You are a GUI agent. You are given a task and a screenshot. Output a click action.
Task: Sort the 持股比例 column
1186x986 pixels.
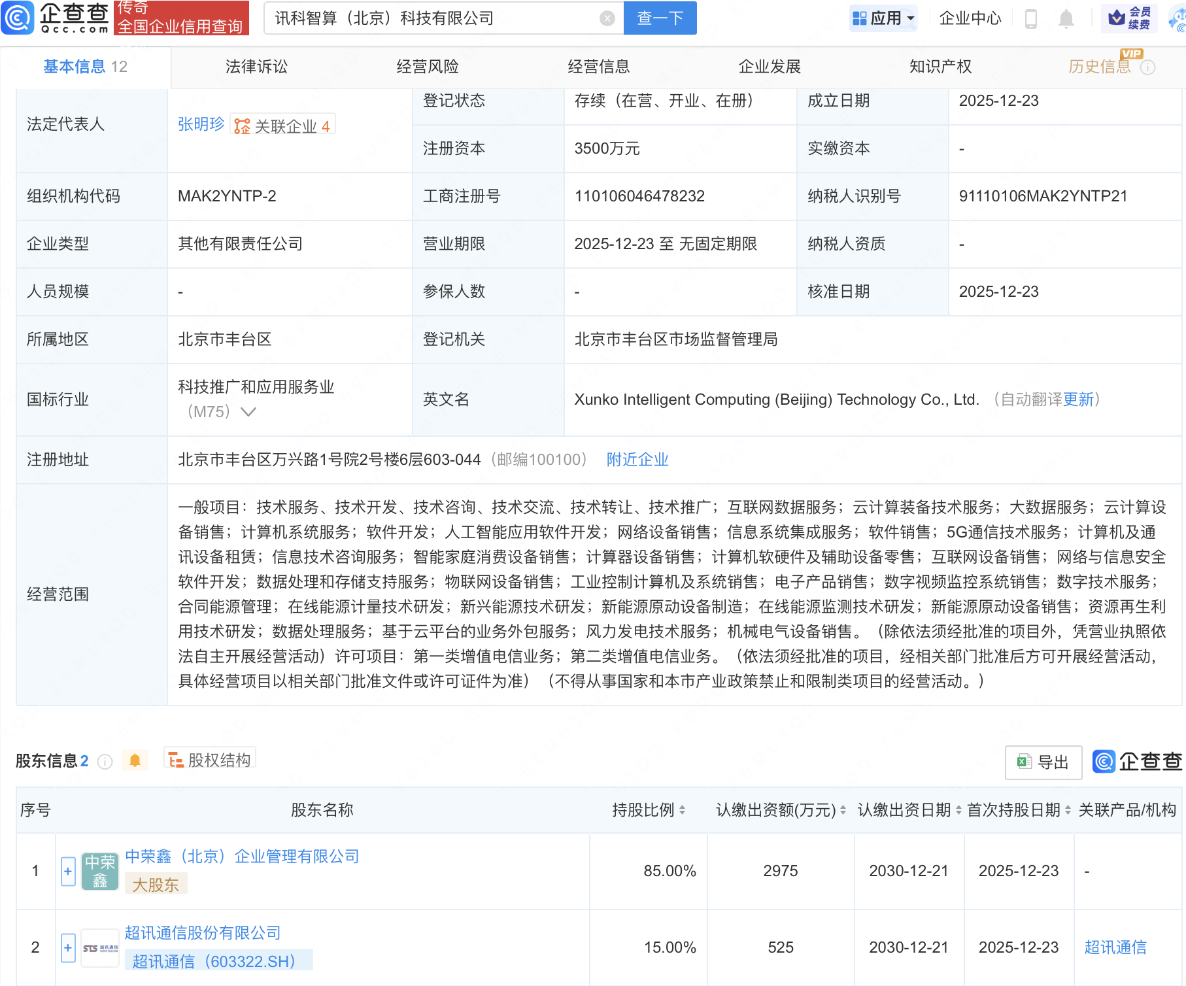[683, 810]
